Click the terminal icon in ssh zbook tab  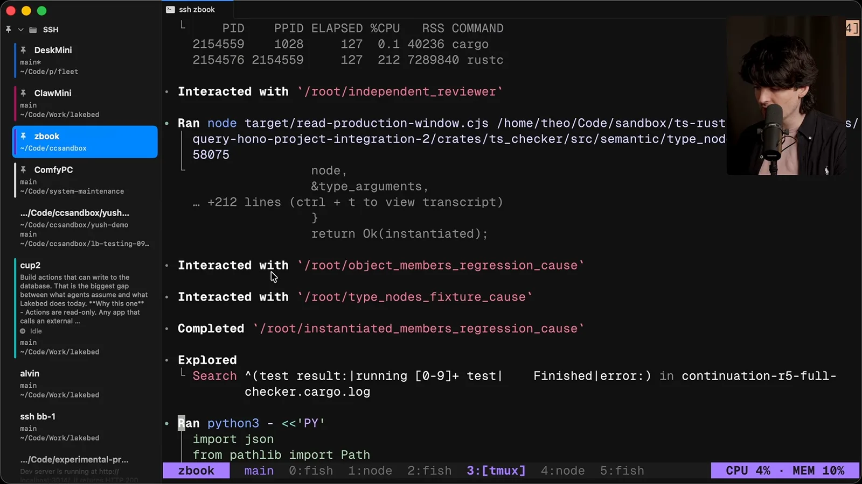pyautogui.click(x=170, y=10)
